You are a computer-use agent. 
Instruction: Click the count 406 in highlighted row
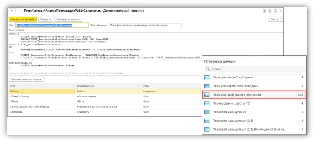tap(300, 95)
